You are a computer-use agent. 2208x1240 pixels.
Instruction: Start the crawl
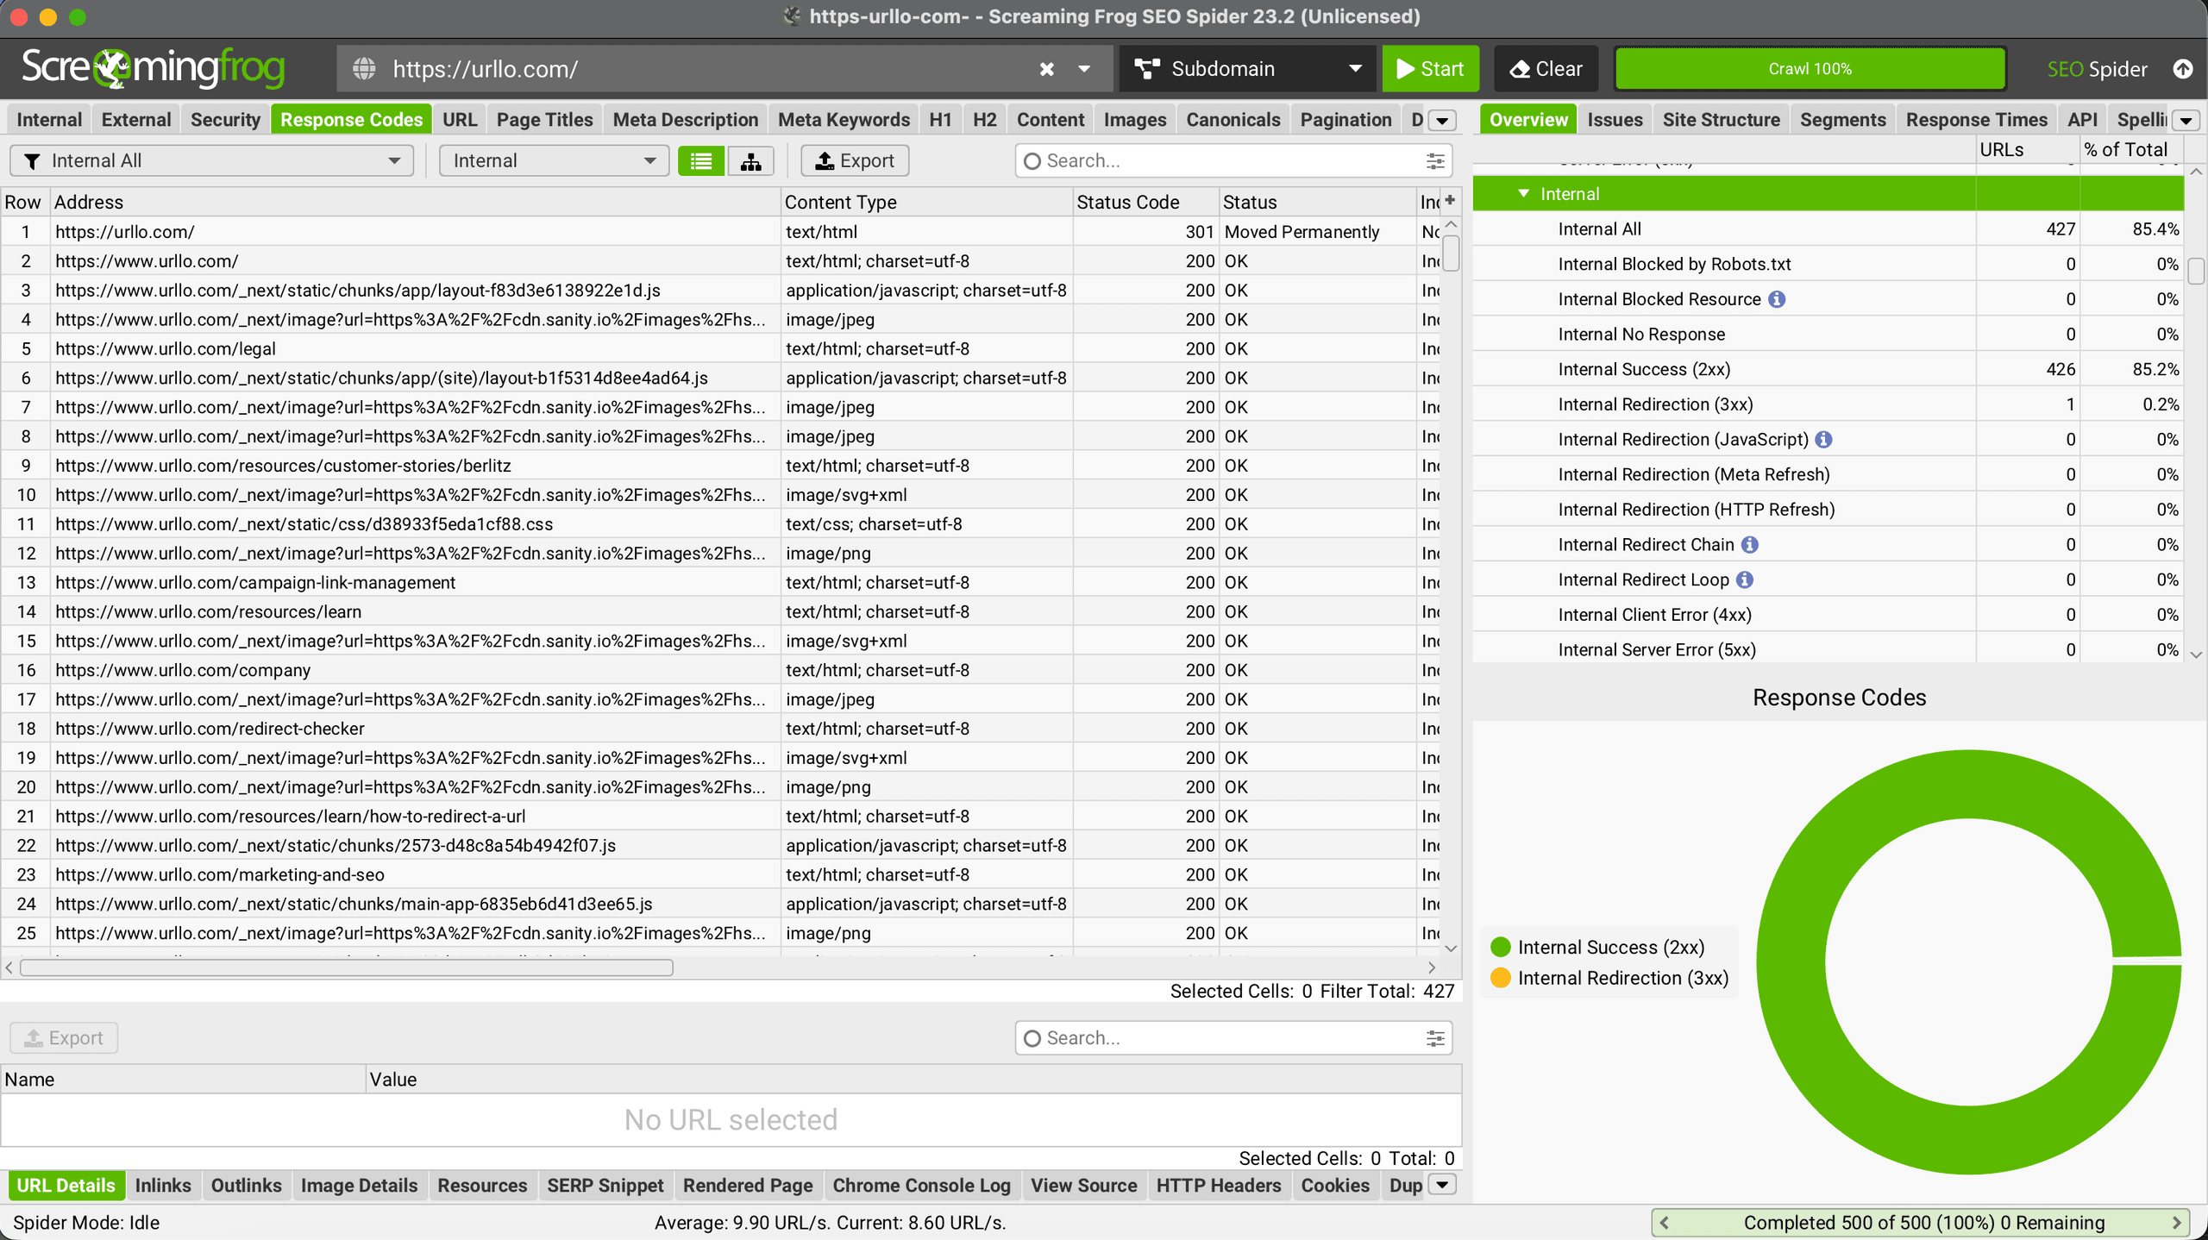tap(1430, 69)
